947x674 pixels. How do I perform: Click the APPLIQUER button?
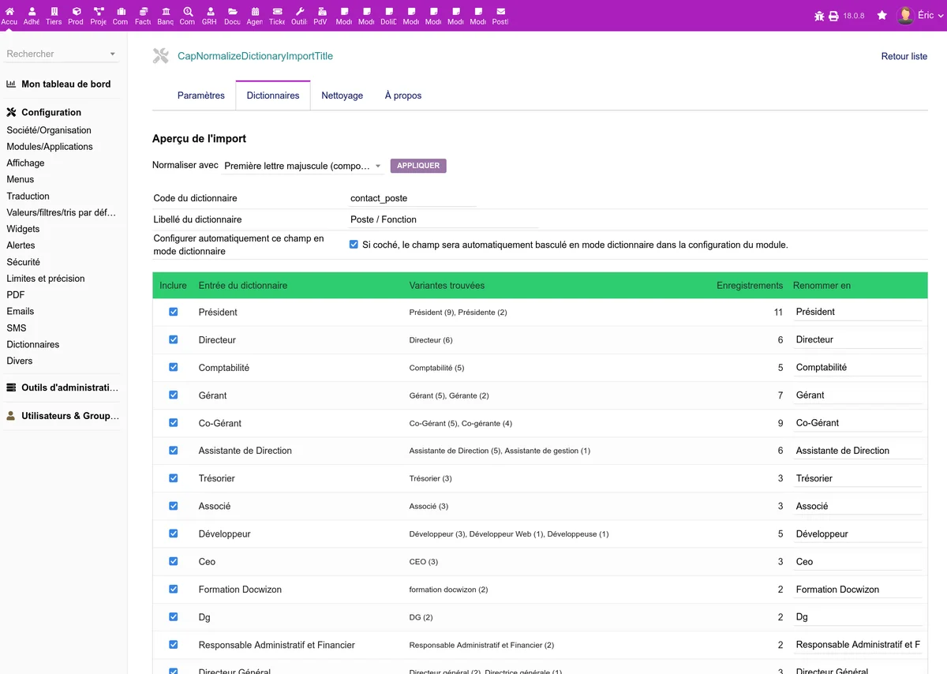click(418, 166)
